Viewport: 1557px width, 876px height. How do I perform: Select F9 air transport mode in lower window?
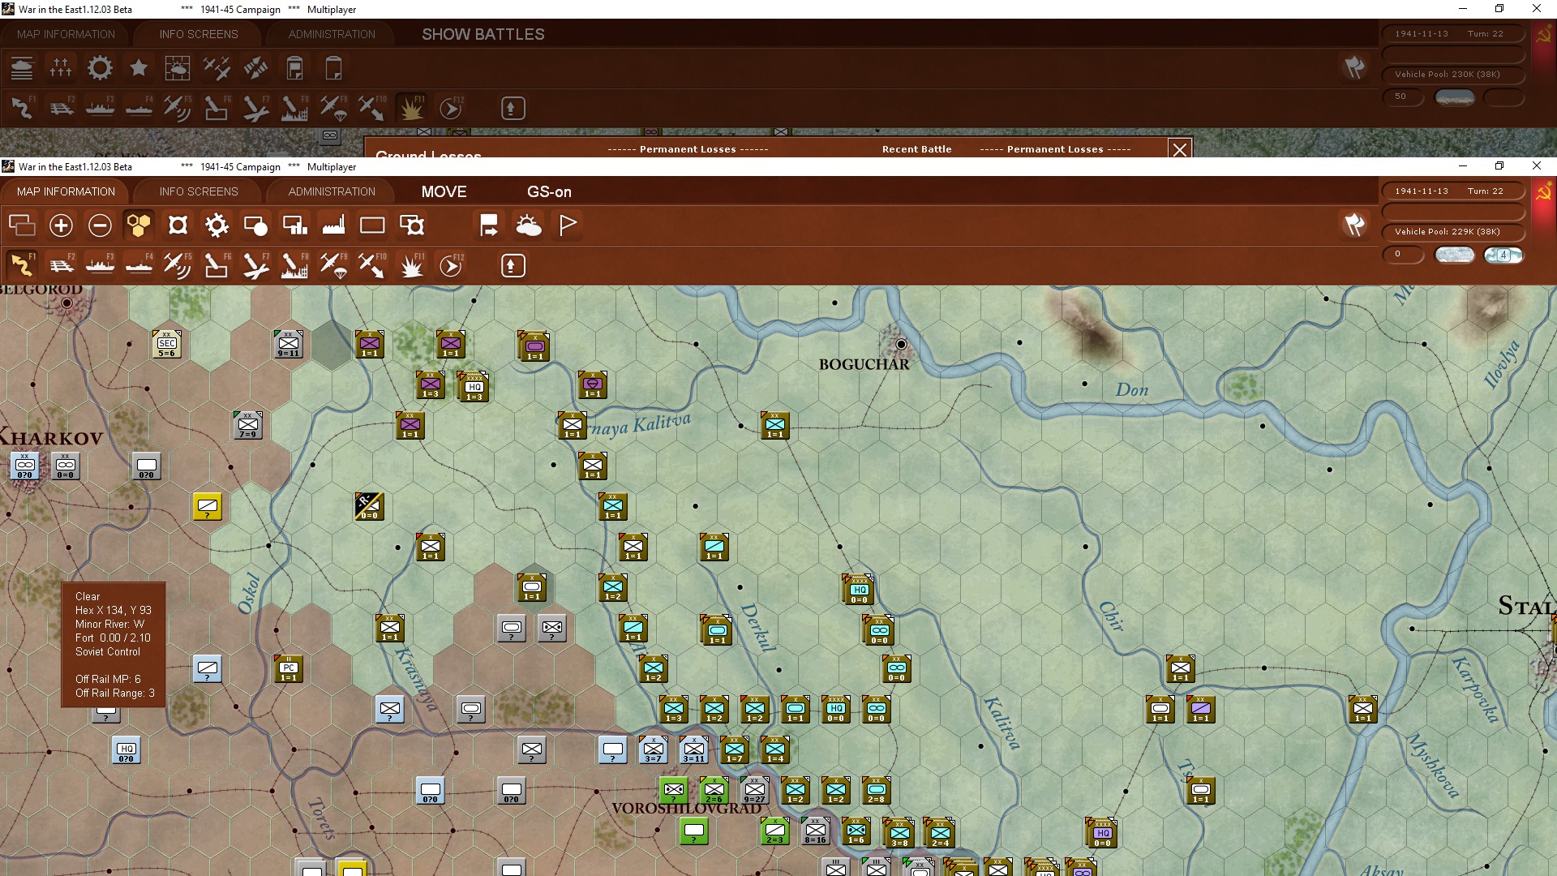point(333,265)
